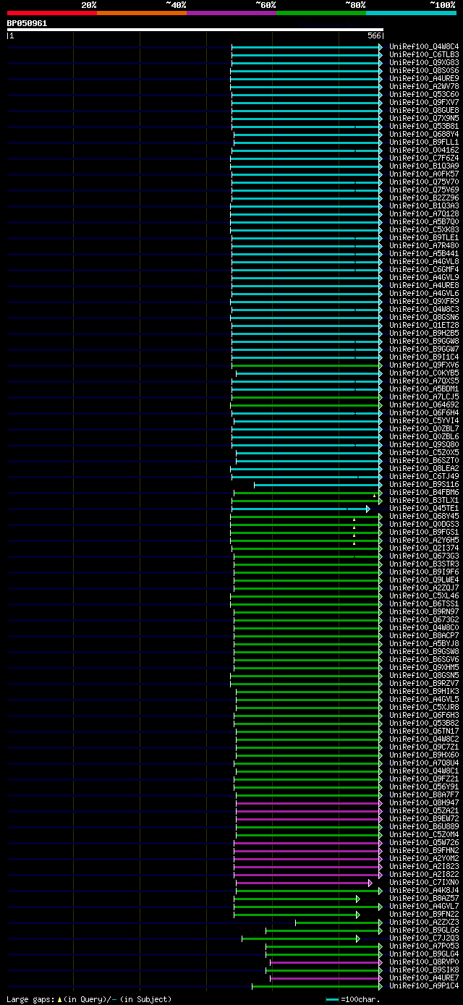
Task: Click hit UniRef100_Q8LEA2
Action: pos(424,468)
